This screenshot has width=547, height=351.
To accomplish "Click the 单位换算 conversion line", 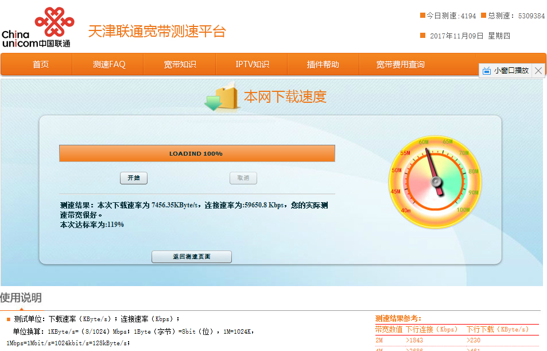I will click(134, 331).
